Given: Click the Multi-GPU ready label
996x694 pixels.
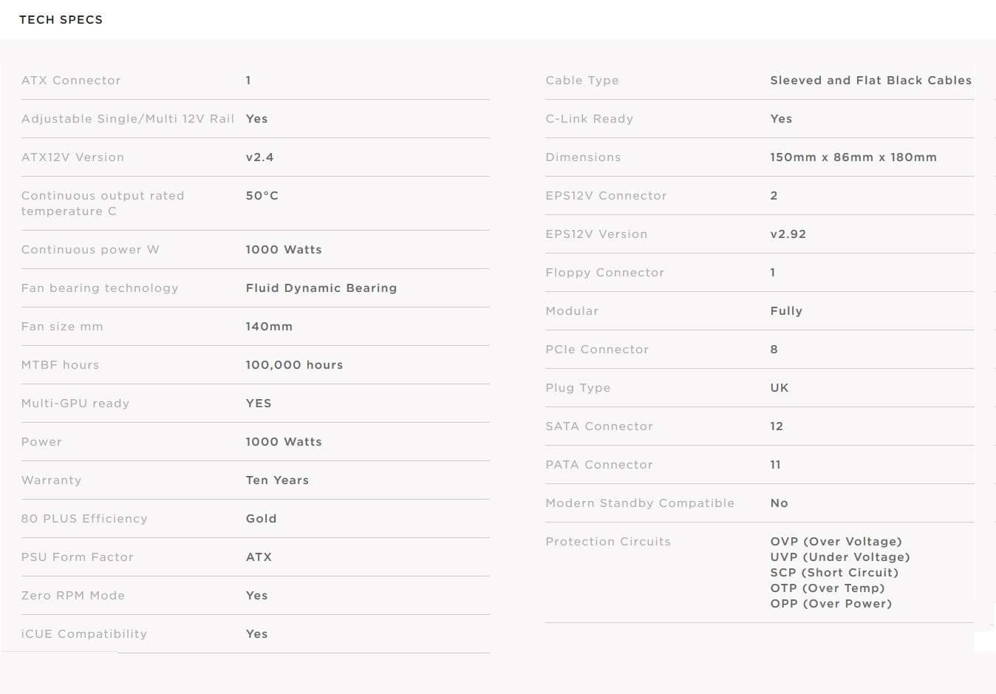Looking at the screenshot, I should click(x=75, y=404).
